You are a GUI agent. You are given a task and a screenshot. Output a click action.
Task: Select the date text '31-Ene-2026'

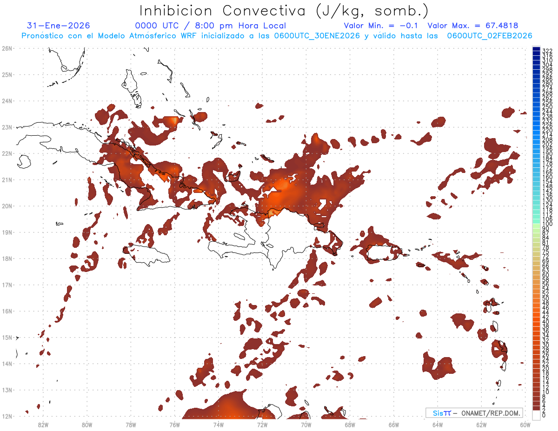[59, 26]
